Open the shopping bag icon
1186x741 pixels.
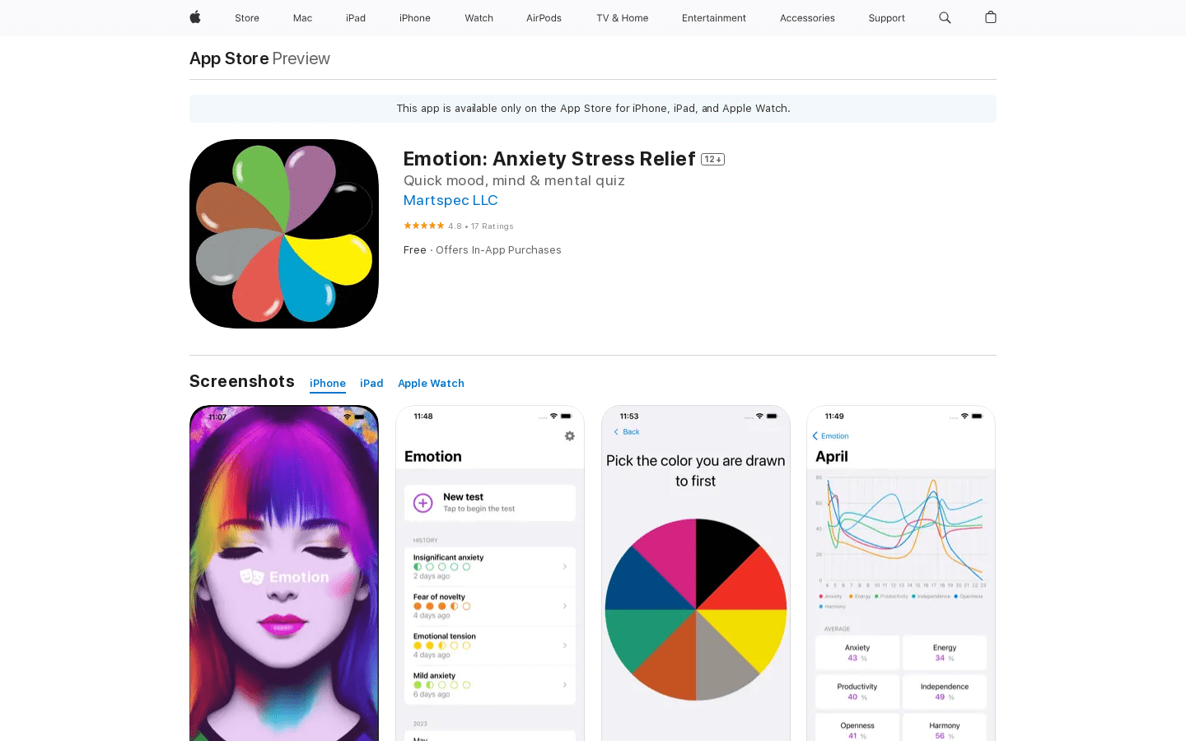991,17
